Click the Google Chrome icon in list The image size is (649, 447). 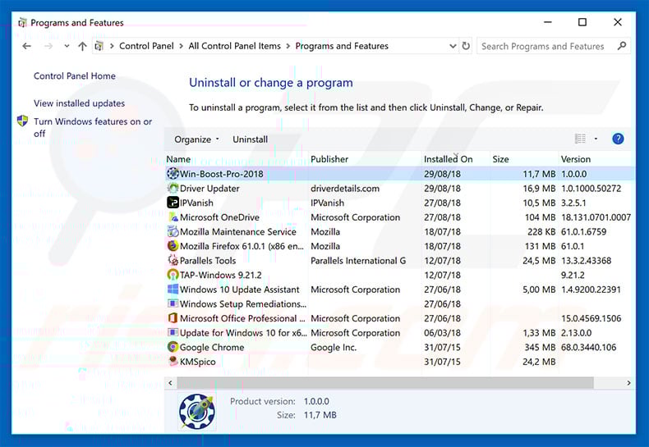[x=173, y=347]
